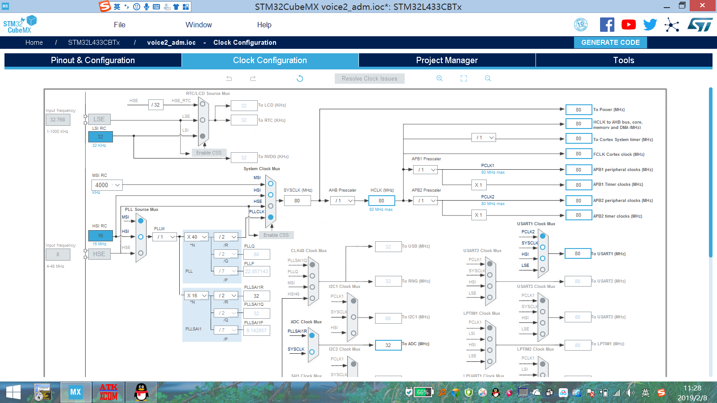Click the Sogou input method S icon
This screenshot has width=717, height=403.
[105, 6]
